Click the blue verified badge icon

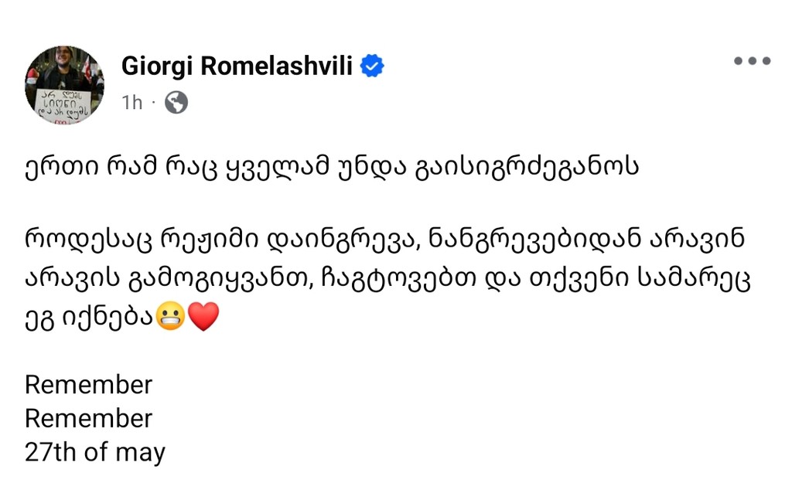[372, 66]
